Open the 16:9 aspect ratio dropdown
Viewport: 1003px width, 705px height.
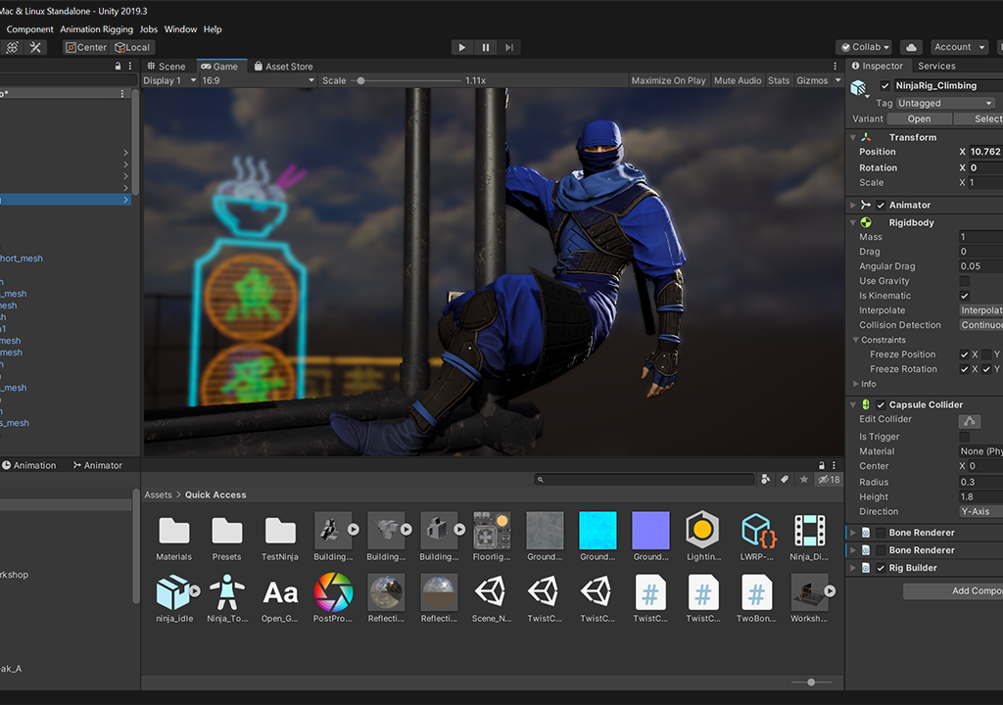259,80
